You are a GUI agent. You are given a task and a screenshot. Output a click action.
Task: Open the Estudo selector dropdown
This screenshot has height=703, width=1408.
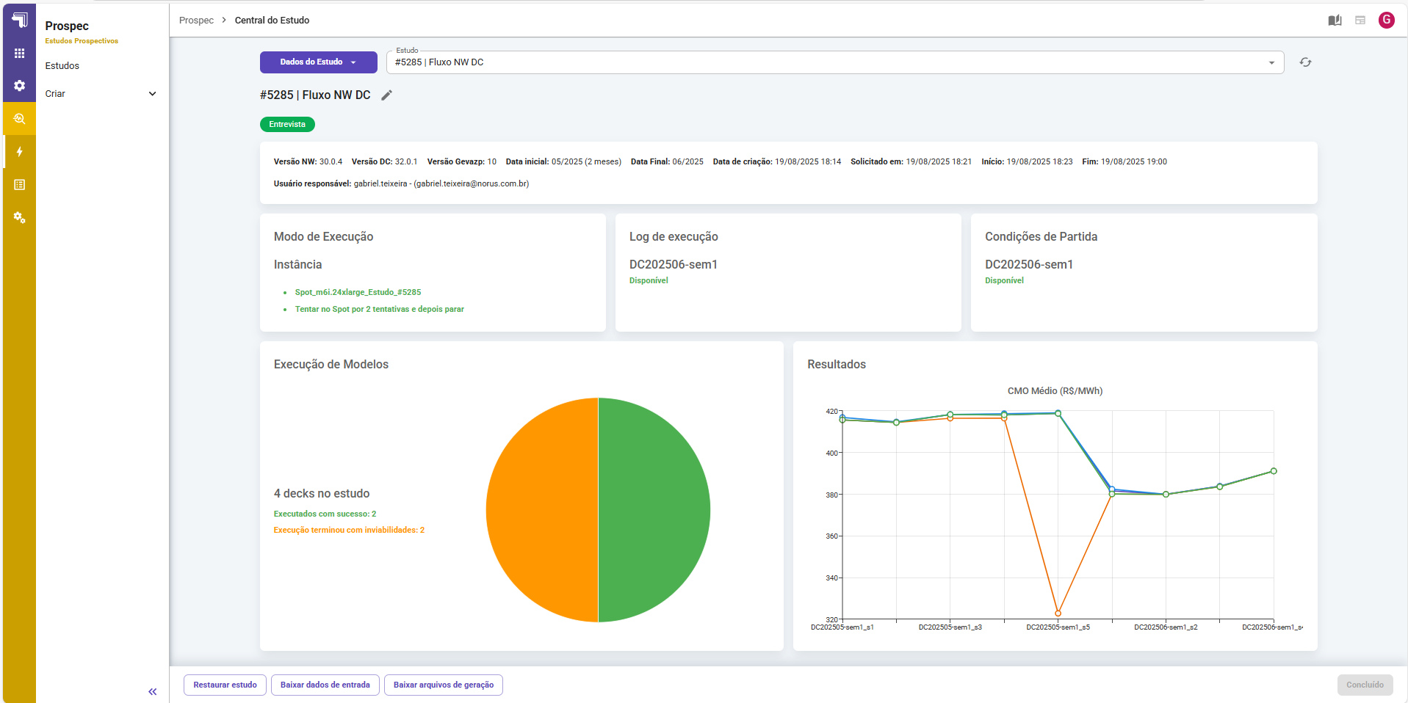coord(835,62)
